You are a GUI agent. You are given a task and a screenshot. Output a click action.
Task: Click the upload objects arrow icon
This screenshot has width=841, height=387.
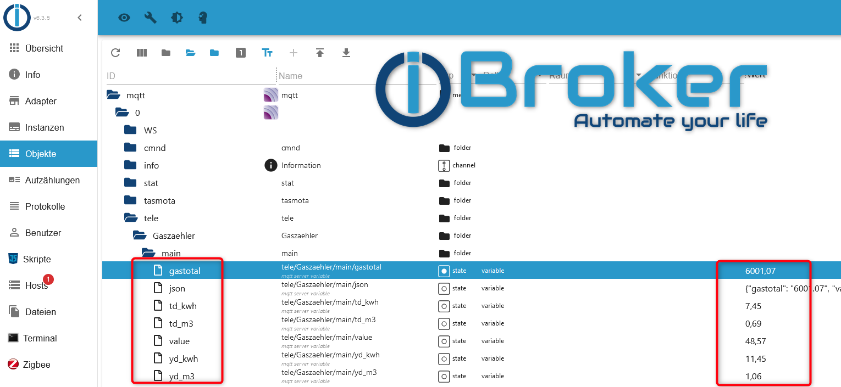click(320, 53)
